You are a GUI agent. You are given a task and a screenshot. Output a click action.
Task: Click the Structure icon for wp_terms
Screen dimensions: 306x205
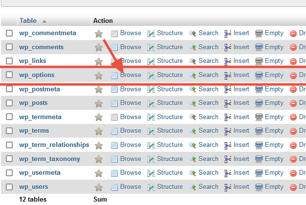pyautogui.click(x=151, y=131)
